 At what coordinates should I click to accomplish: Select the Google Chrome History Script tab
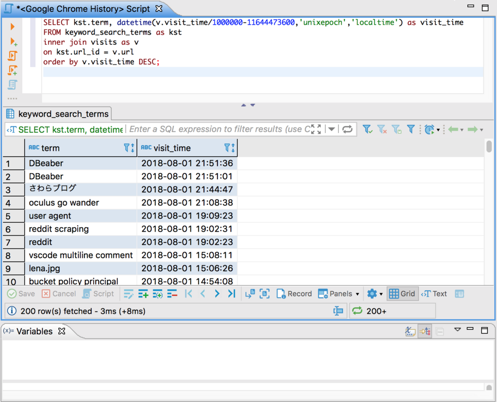(x=83, y=9)
